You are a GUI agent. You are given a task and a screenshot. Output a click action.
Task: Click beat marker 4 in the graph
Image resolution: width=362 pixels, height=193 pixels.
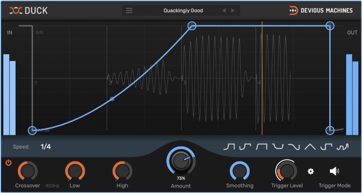click(259, 83)
